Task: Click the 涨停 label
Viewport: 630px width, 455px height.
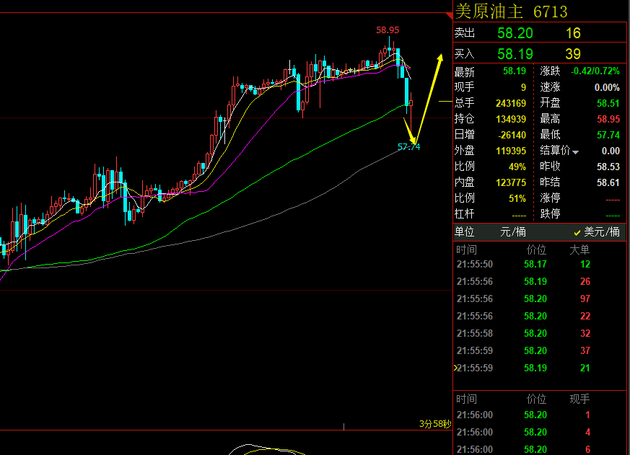Action: tap(550, 198)
